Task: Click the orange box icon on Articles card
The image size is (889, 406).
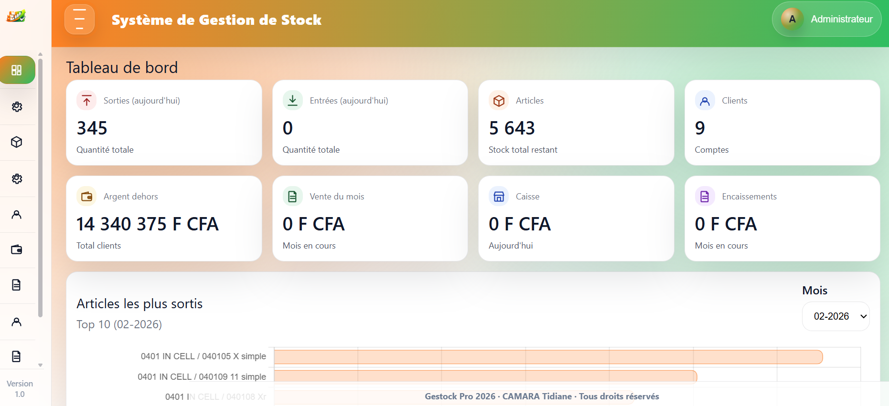Action: pos(499,101)
